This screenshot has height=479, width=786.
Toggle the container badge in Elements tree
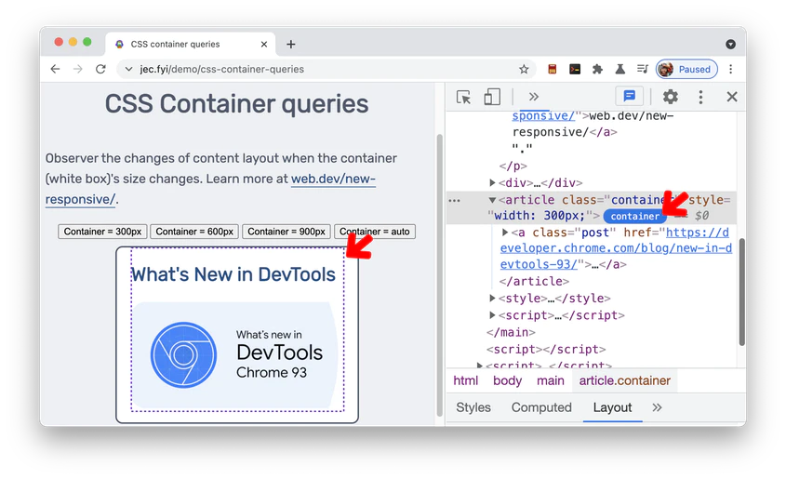(x=634, y=216)
